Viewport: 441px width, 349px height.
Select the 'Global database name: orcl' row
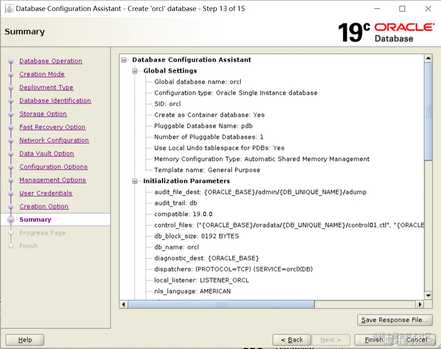point(198,82)
